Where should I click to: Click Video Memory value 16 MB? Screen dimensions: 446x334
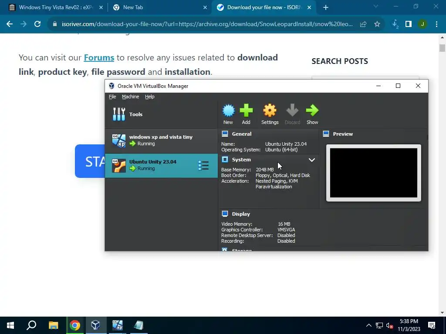(284, 224)
